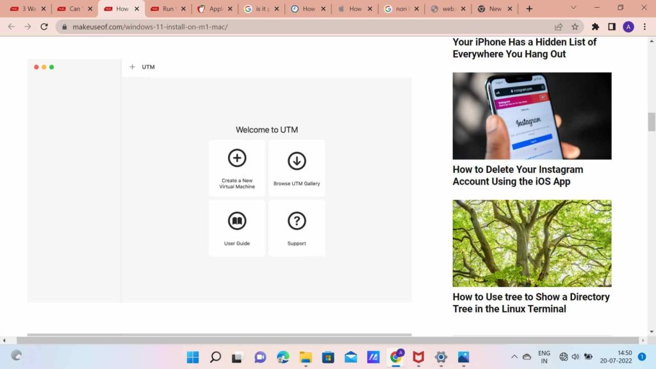Click the green dot in UTM image
This screenshot has height=369, width=656.
51,67
